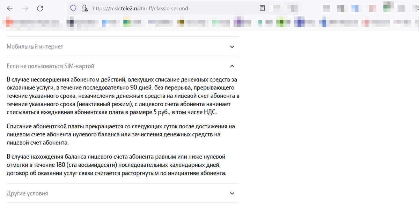
Task: Toggle Reader View for this page
Action: pos(262,8)
